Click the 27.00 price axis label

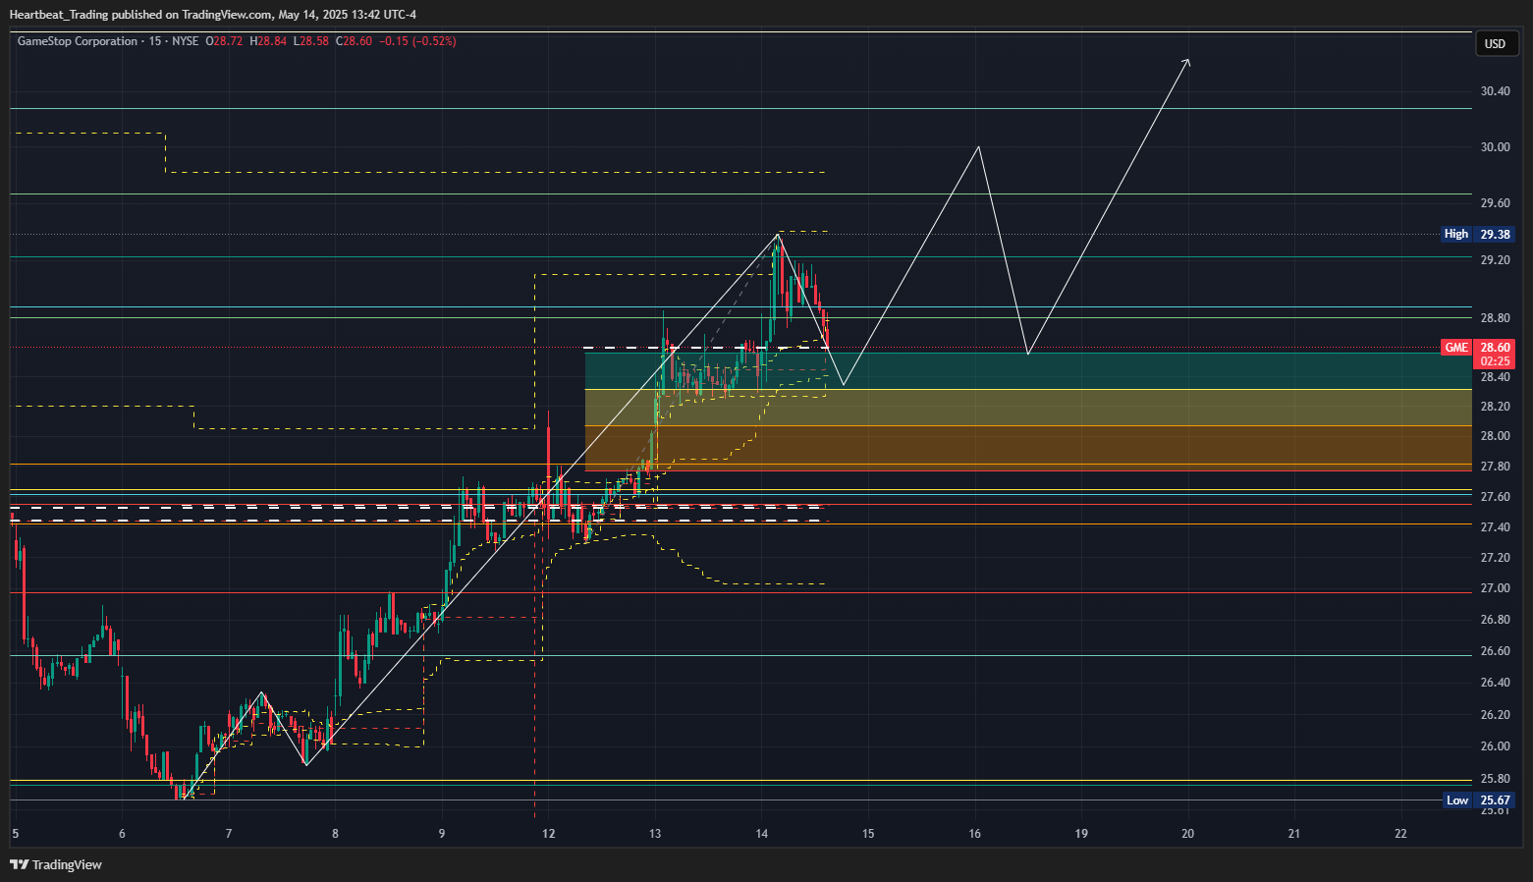(x=1495, y=588)
